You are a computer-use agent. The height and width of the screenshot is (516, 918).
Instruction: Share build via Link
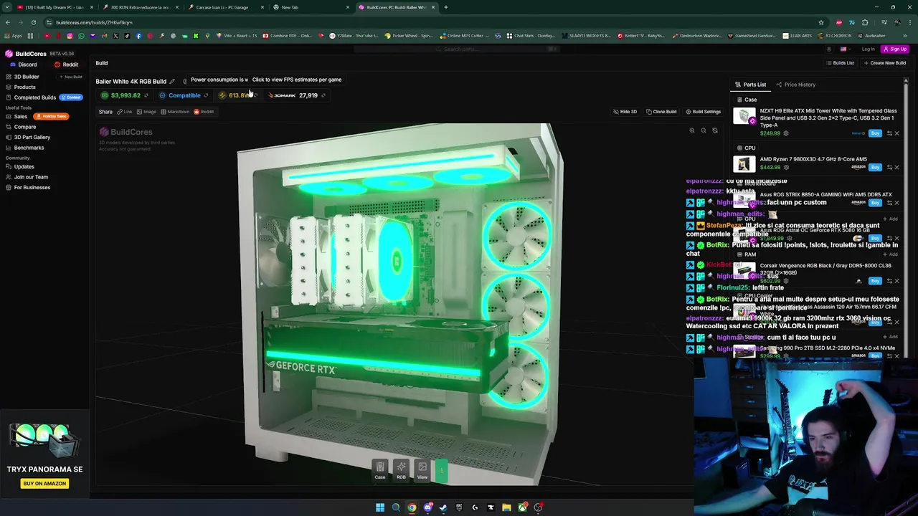coord(126,112)
